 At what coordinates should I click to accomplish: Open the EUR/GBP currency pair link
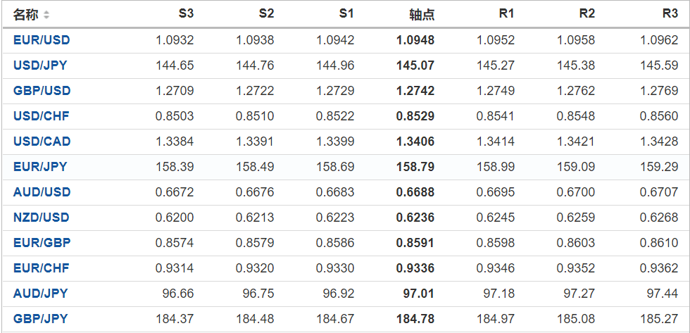point(42,243)
